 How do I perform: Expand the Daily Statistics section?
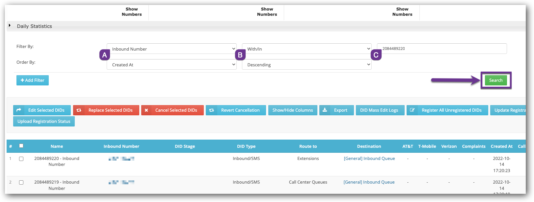[10, 26]
